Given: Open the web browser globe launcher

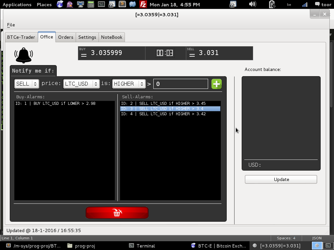Looking at the screenshot, I should pyautogui.click(x=60, y=4).
